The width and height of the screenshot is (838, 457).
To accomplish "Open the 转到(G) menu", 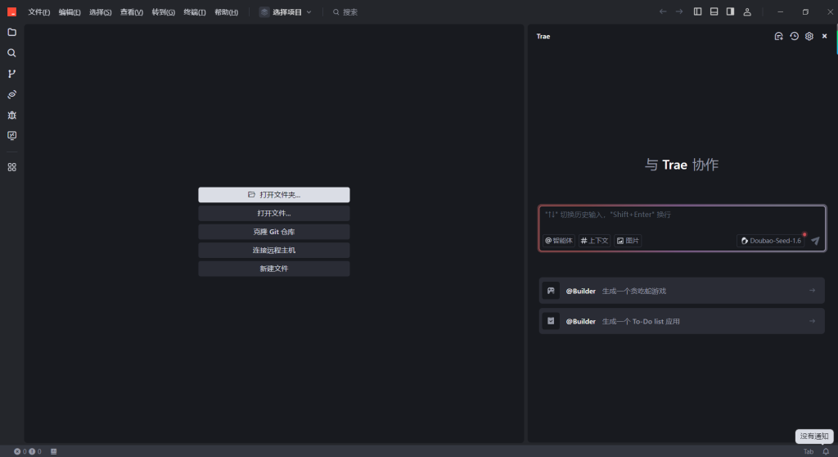I will (164, 11).
